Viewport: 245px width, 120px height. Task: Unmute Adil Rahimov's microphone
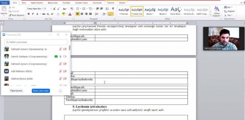point(60,71)
